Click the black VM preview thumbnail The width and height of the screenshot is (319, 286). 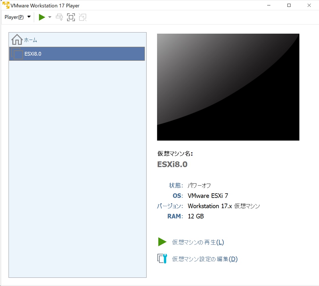pyautogui.click(x=228, y=87)
